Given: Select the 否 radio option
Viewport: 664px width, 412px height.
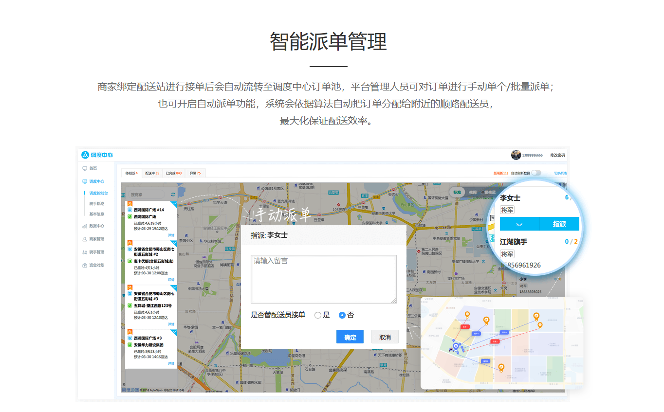Looking at the screenshot, I should tap(342, 315).
